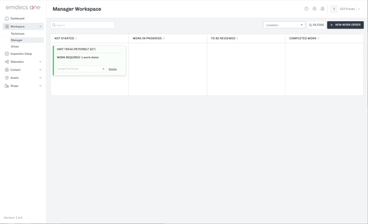The width and height of the screenshot is (368, 224).
Task: Expand the Contact menu chevron
Action: pos(40,70)
